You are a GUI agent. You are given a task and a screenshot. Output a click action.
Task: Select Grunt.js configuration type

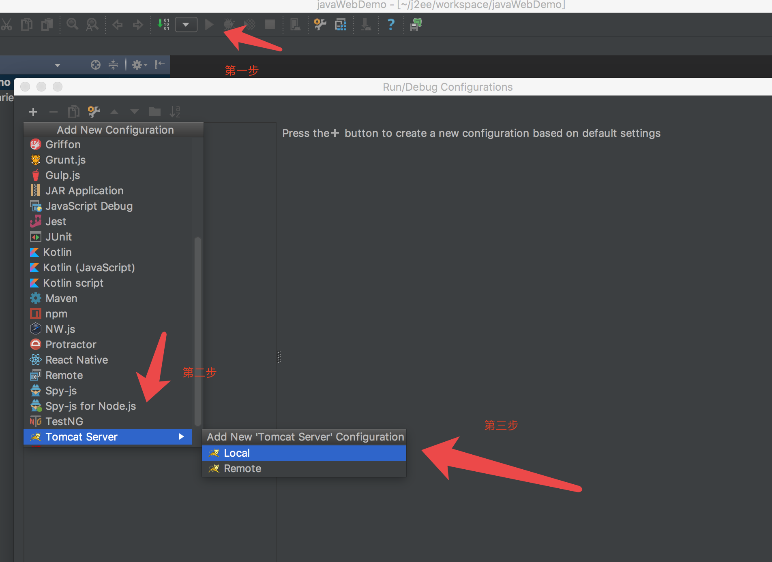[x=108, y=160]
